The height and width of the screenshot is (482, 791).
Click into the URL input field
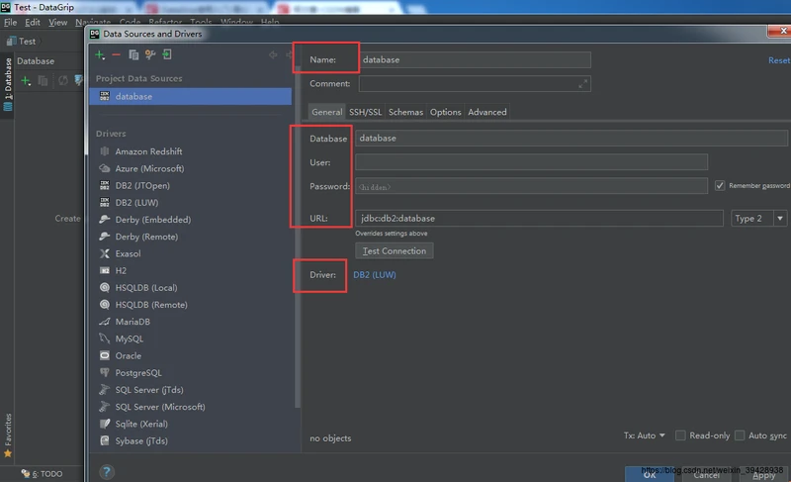click(539, 219)
